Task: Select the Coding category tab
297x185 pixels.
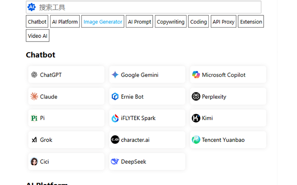Action: 199,22
